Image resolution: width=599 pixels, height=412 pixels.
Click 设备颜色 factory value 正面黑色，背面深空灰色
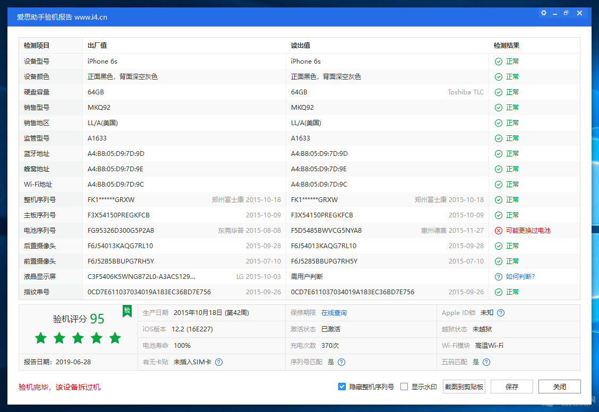click(123, 77)
